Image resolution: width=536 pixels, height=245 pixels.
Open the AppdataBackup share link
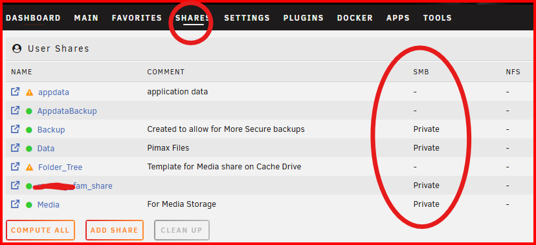point(67,111)
